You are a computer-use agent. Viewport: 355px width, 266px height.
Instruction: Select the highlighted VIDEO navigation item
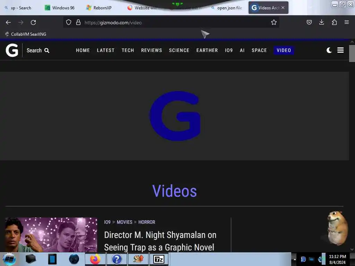(x=284, y=50)
